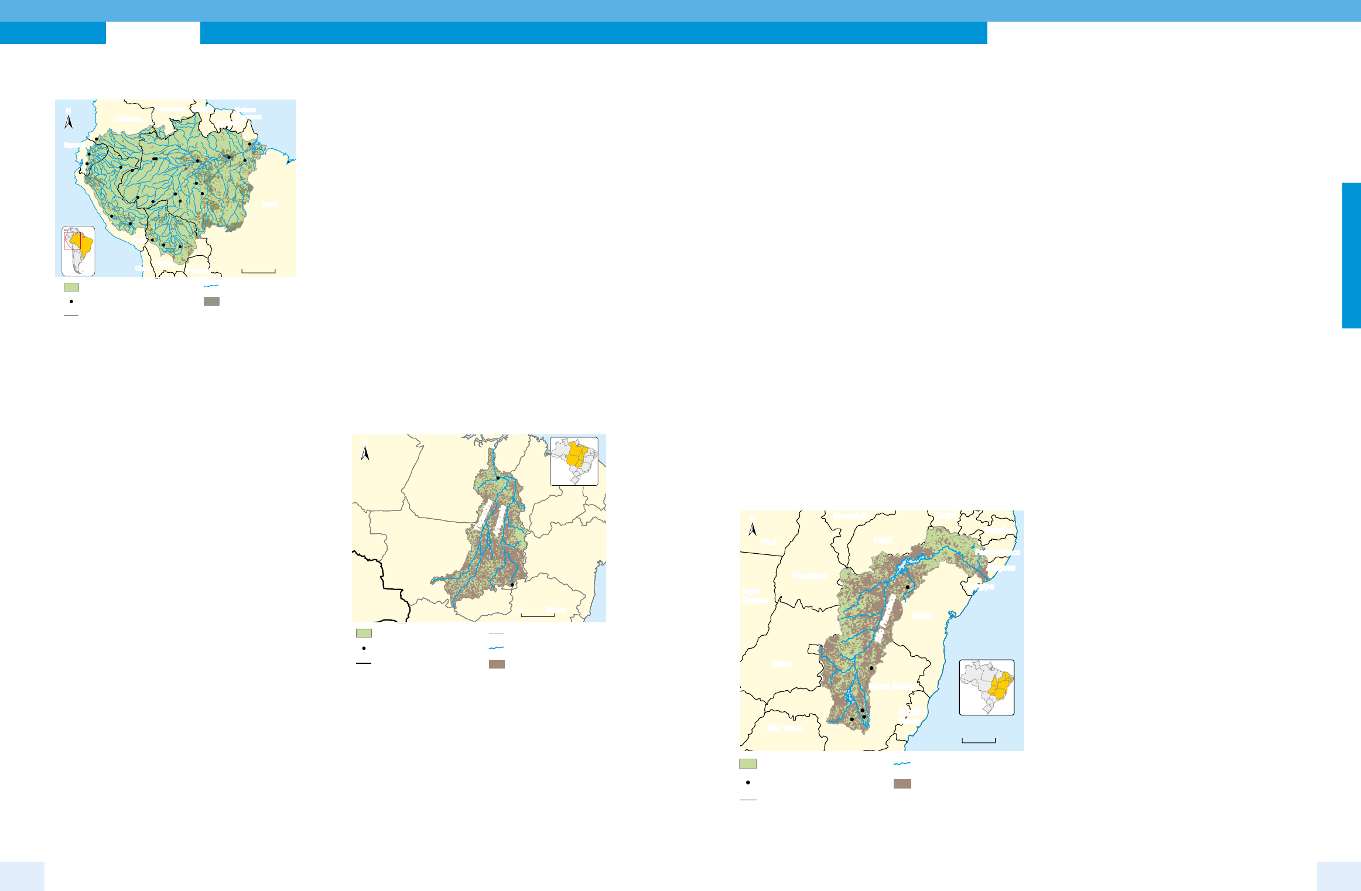1361x891 pixels.
Task: Click the blue side tab on the right edge
Action: tap(1351, 255)
